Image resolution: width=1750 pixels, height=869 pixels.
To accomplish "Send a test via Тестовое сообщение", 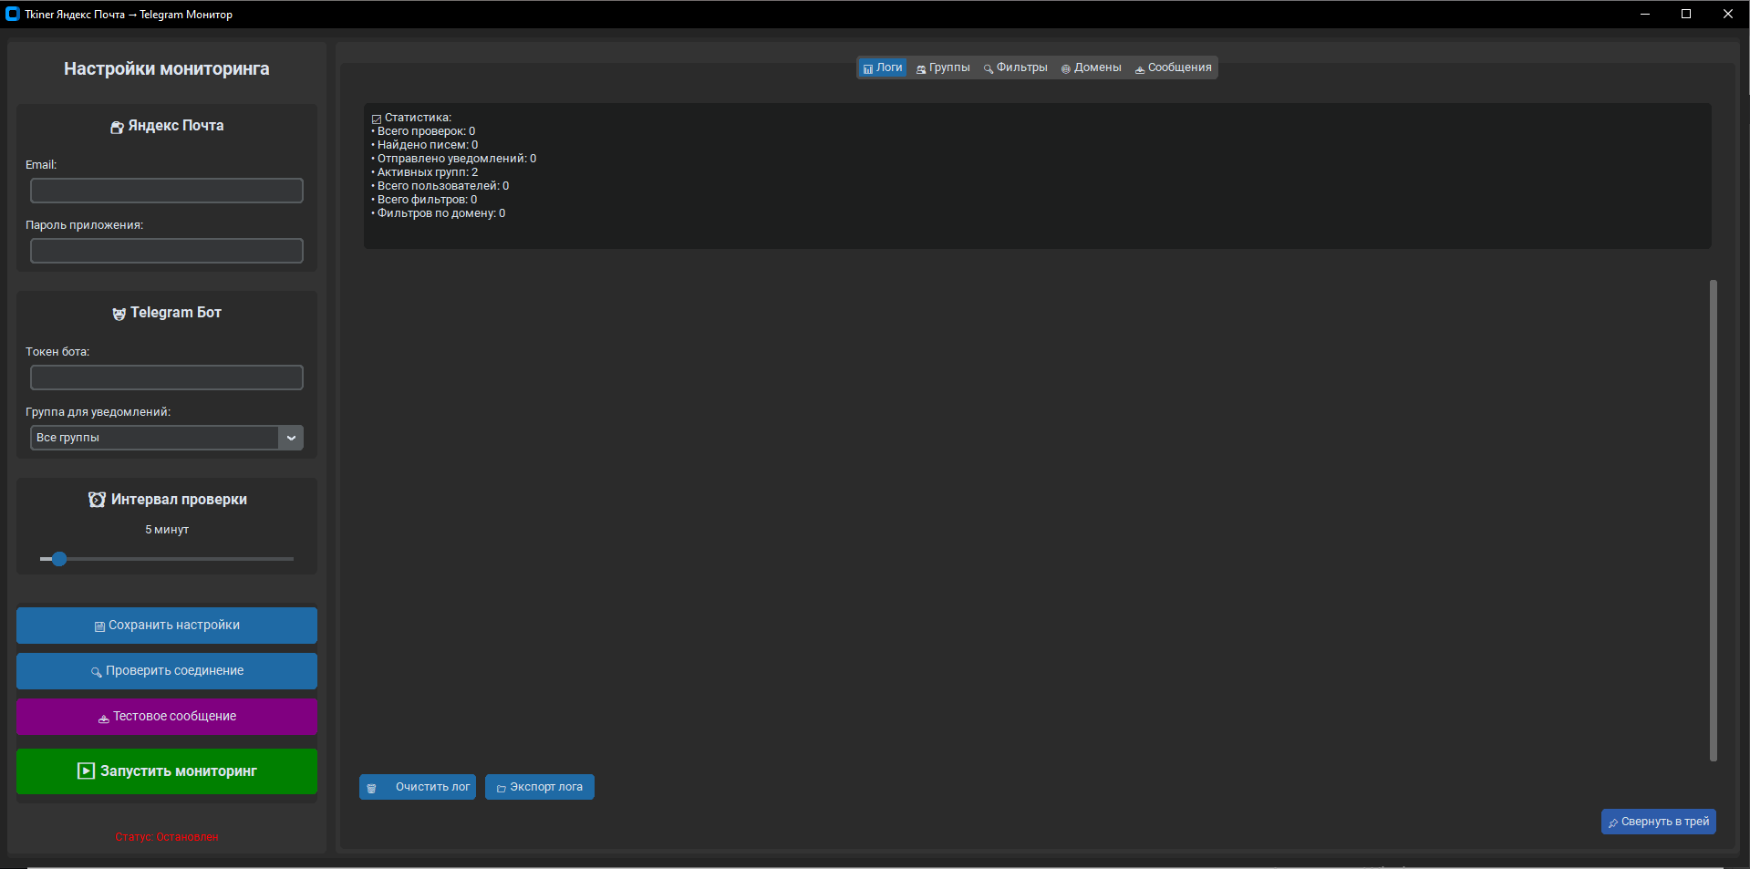I will click(x=167, y=717).
